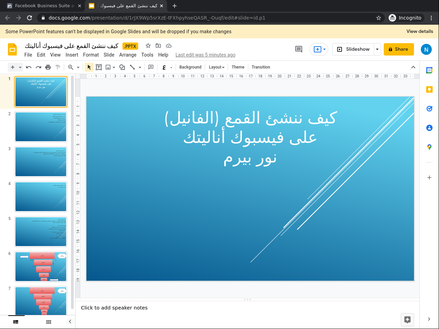Click the new slide plus button
The height and width of the screenshot is (329, 439).
click(x=13, y=67)
